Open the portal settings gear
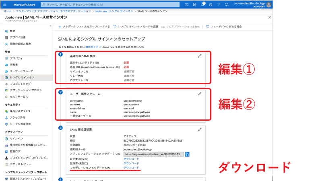The image size is (322, 181). pos(211,4)
